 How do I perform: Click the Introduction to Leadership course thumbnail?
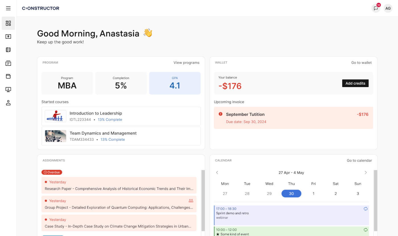coord(55,116)
